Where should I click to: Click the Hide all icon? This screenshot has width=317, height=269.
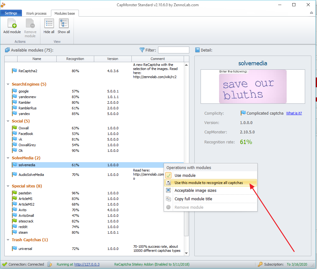pyautogui.click(x=49, y=24)
